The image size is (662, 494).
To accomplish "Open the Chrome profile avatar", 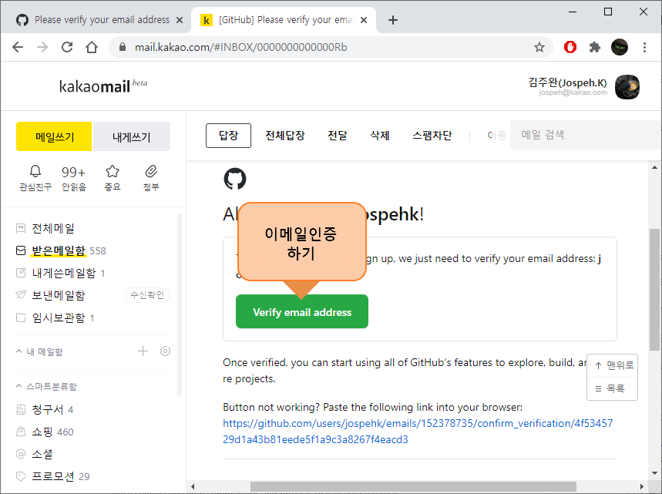I will pos(620,47).
